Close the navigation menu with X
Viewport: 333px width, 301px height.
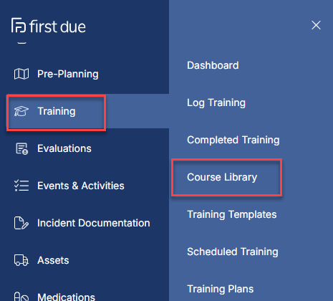pyautogui.click(x=316, y=25)
